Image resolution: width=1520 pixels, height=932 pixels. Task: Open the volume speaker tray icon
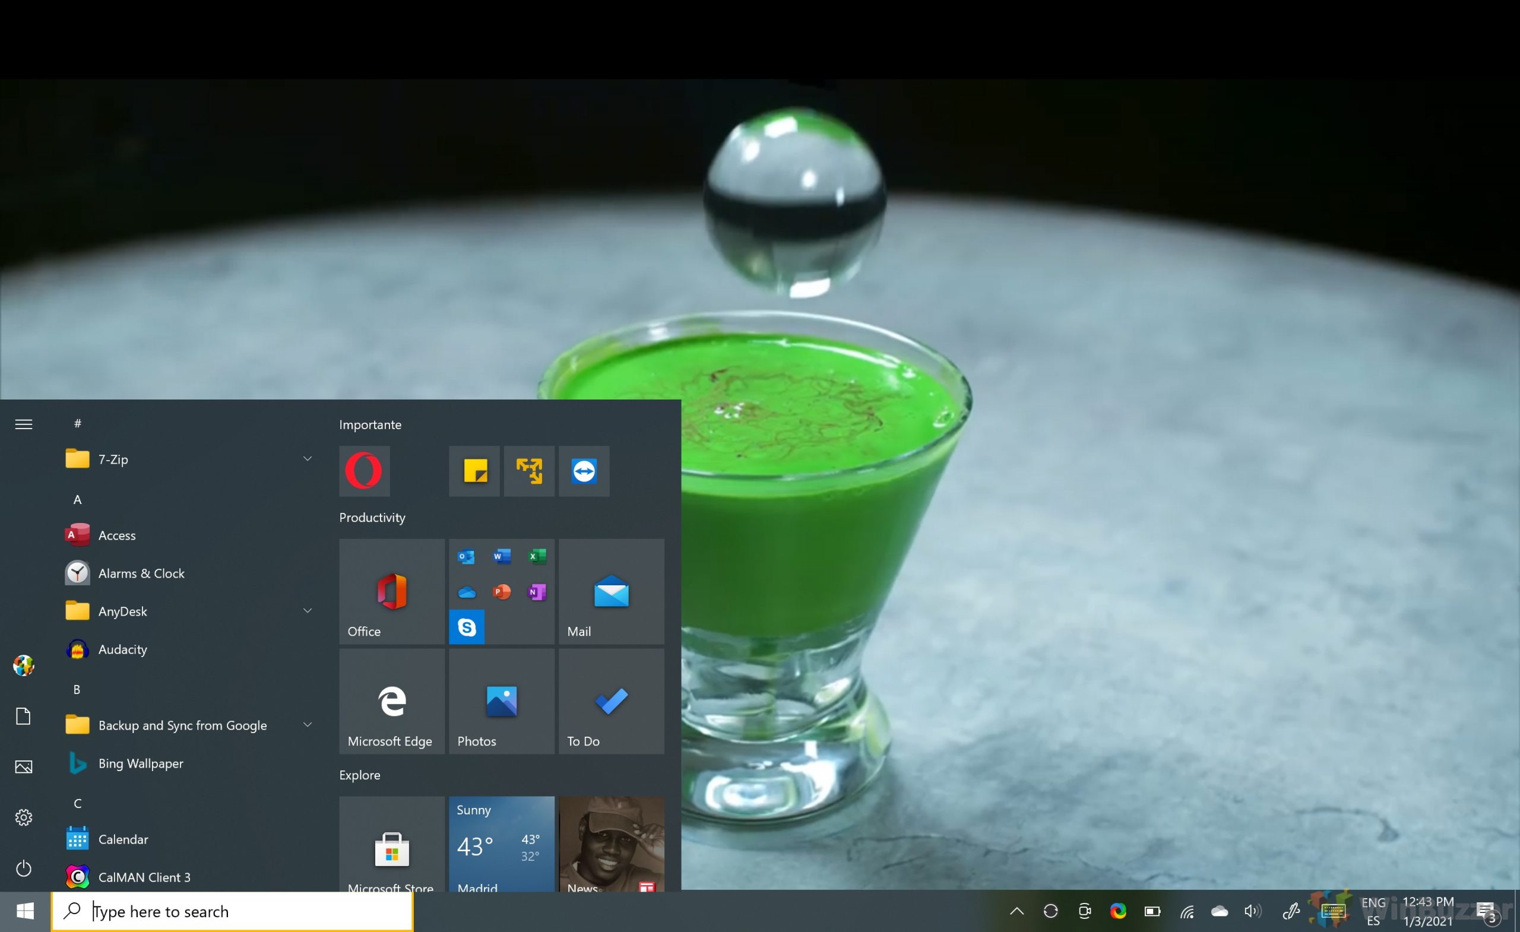point(1253,911)
